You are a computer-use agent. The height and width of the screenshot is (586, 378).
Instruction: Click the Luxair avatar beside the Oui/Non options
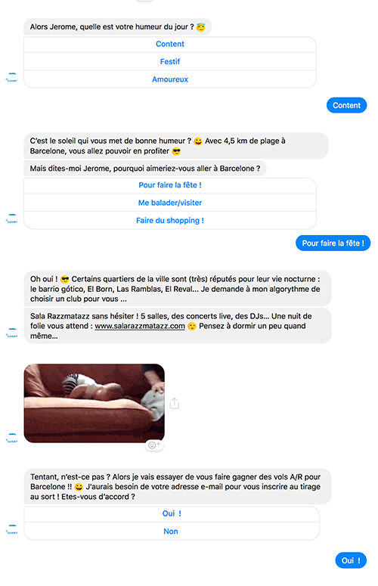click(12, 529)
